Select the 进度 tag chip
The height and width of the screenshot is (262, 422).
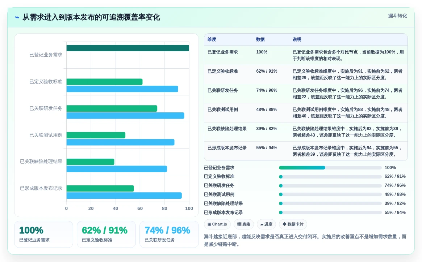tap(267, 224)
